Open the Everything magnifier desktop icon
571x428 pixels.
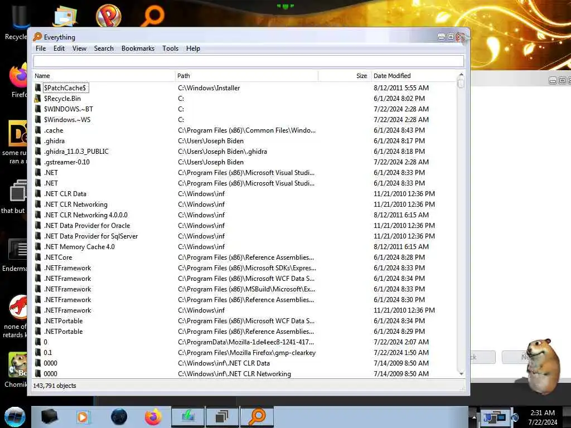[153, 15]
